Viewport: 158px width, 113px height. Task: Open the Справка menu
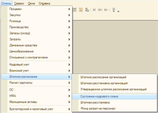(x=44, y=3)
